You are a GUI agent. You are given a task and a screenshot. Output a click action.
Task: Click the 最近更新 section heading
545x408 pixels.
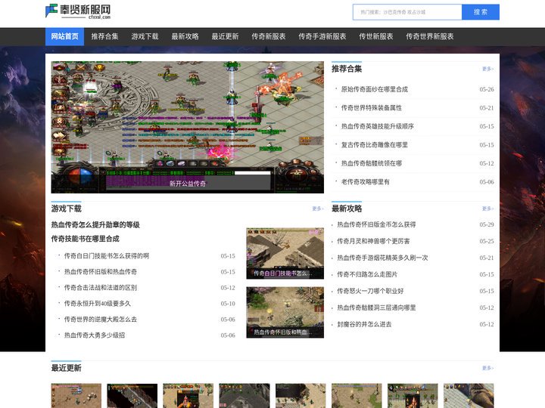coord(66,368)
